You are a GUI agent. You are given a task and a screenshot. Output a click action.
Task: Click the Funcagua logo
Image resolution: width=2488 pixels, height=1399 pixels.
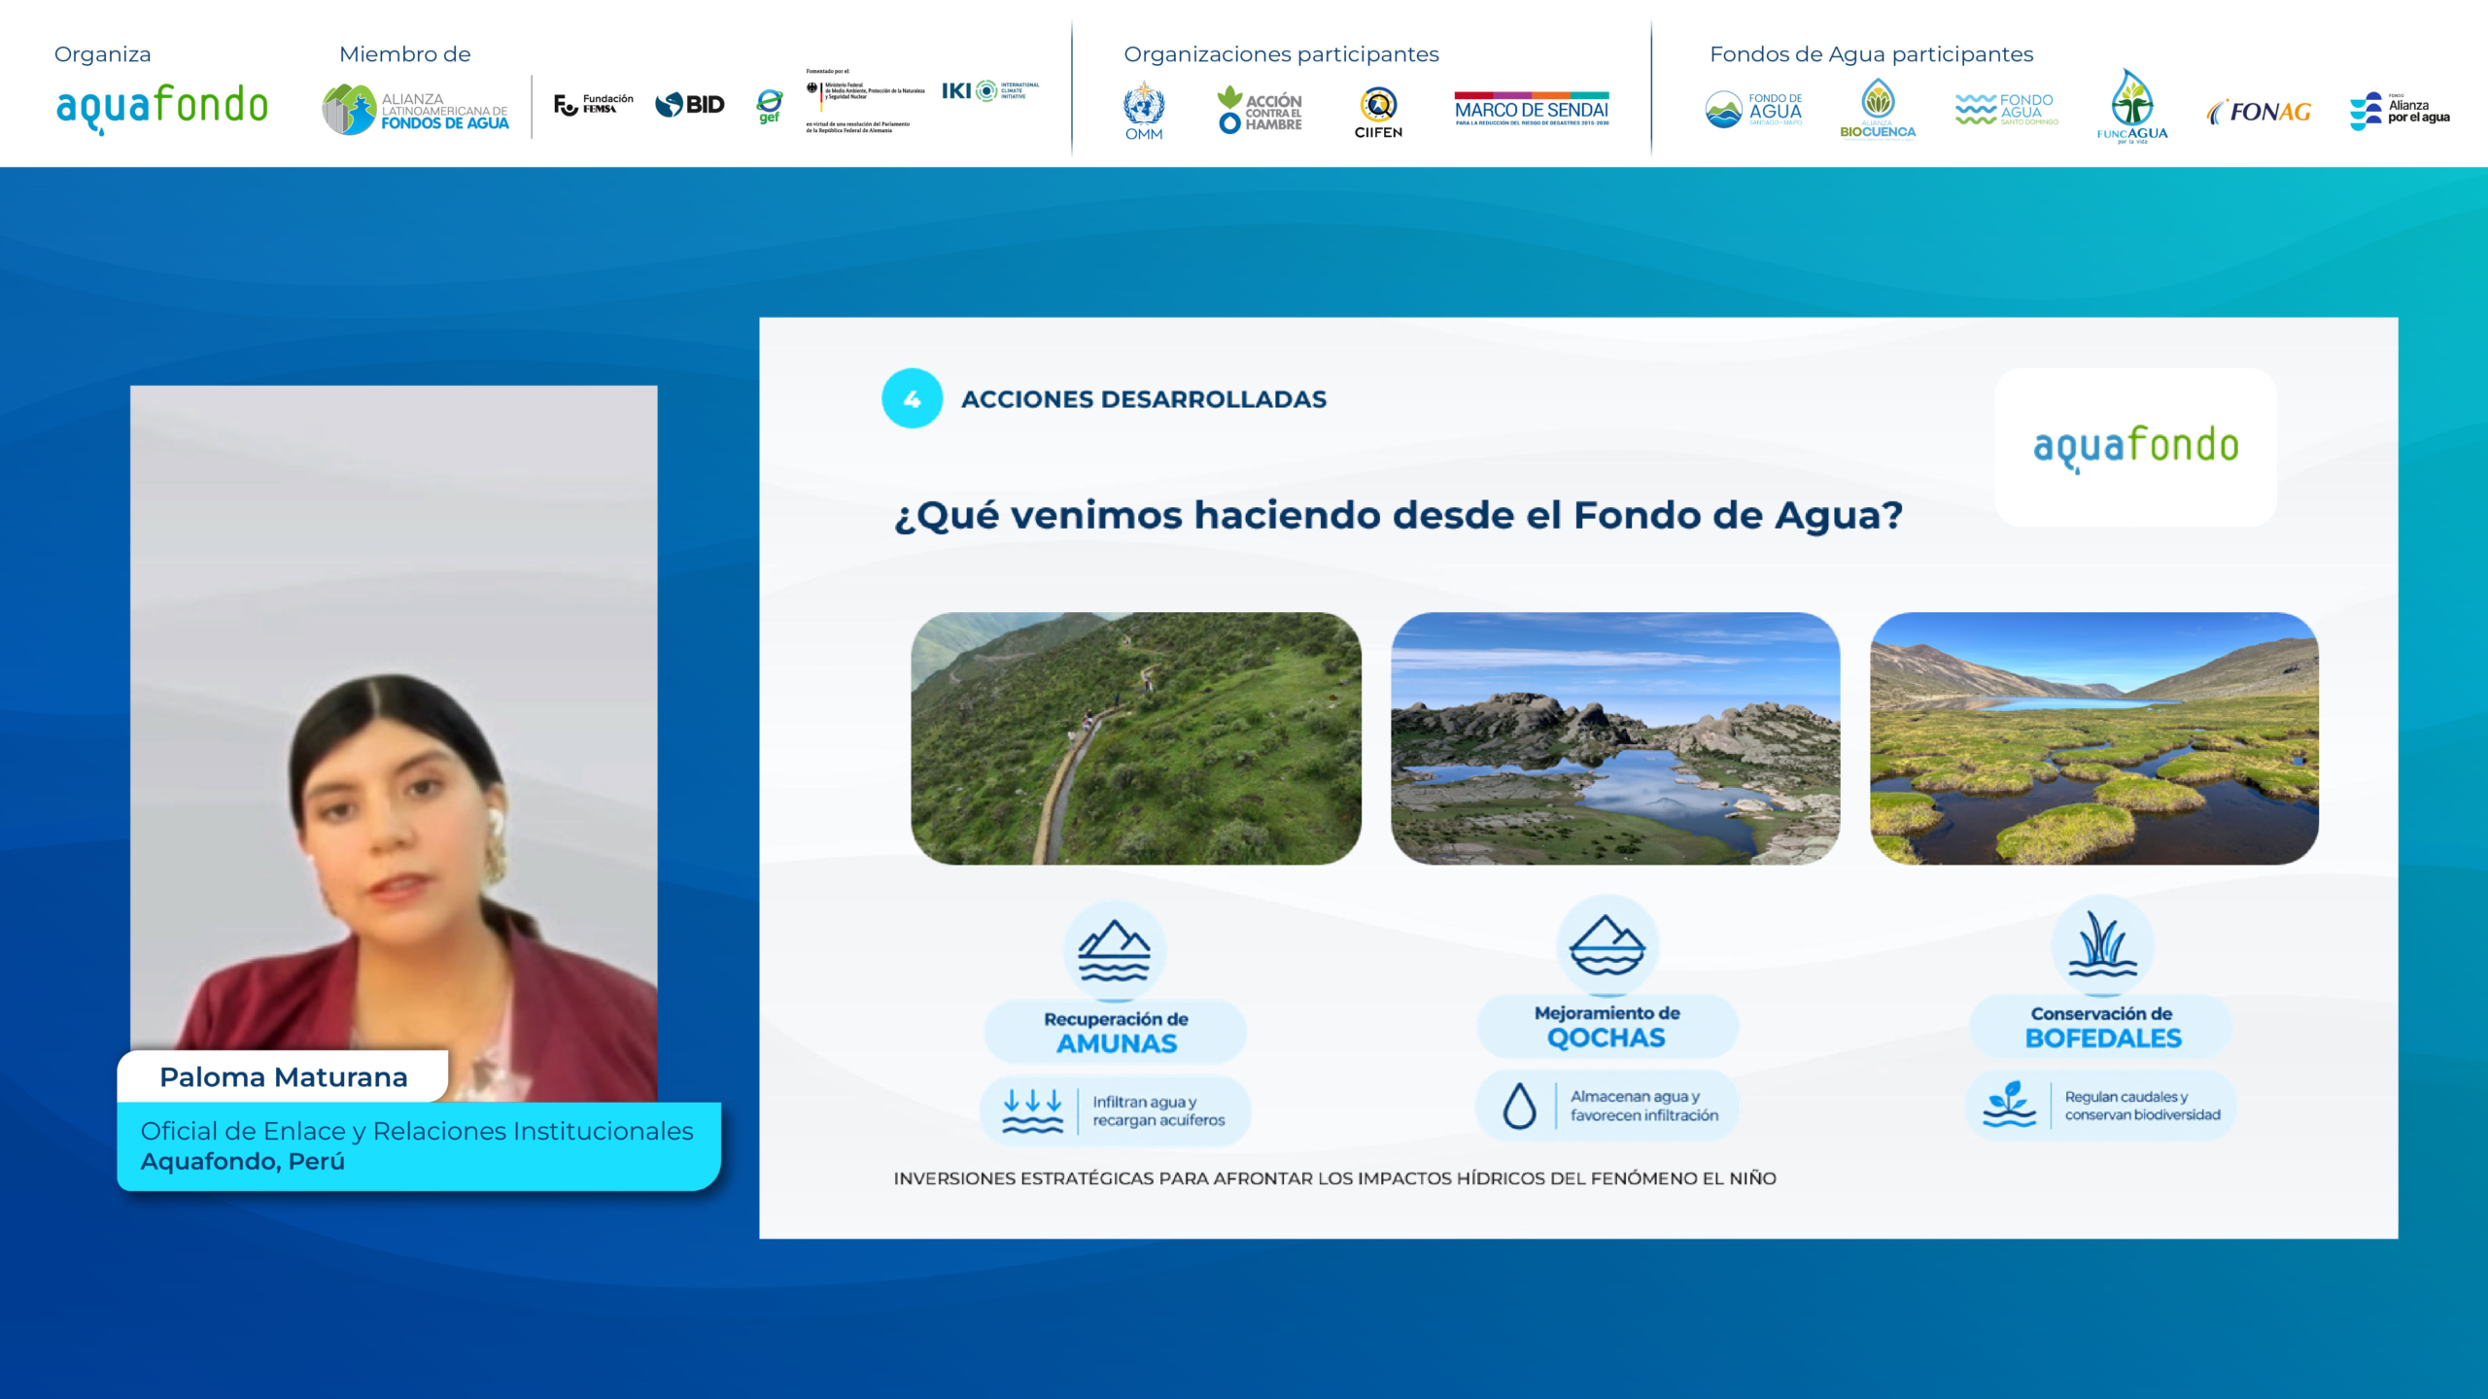[2132, 106]
